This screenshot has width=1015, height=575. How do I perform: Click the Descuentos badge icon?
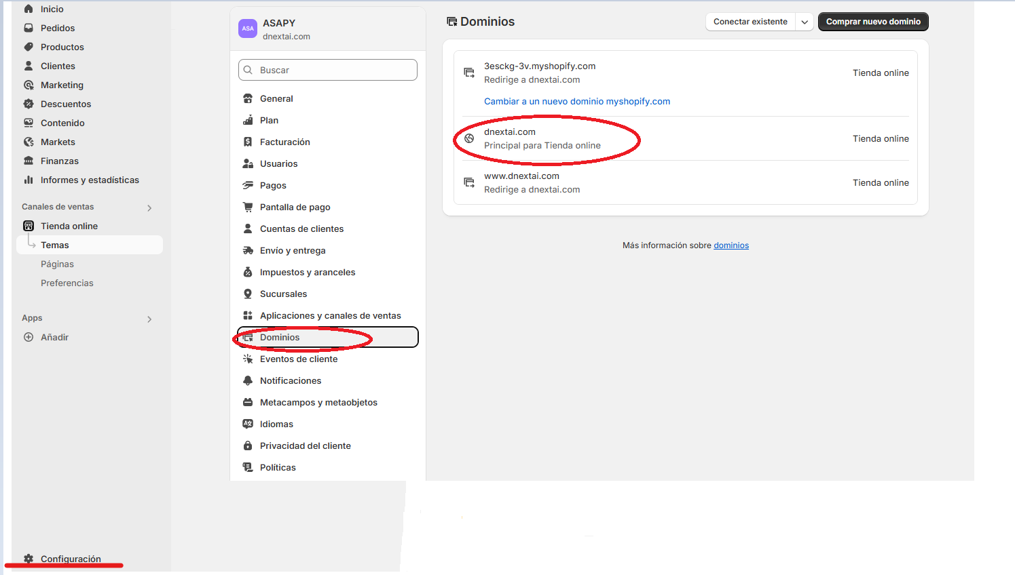29,104
